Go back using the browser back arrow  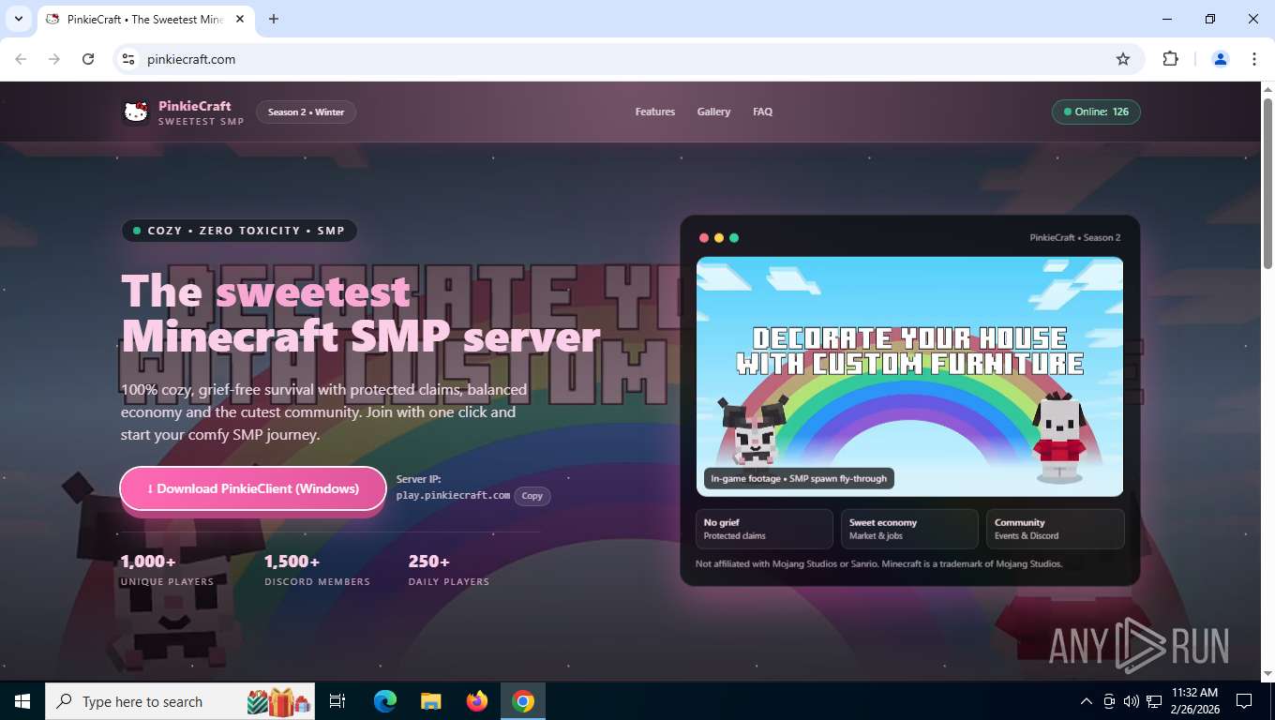coord(21,59)
